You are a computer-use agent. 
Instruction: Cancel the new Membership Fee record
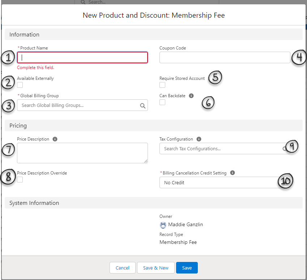coord(122,268)
